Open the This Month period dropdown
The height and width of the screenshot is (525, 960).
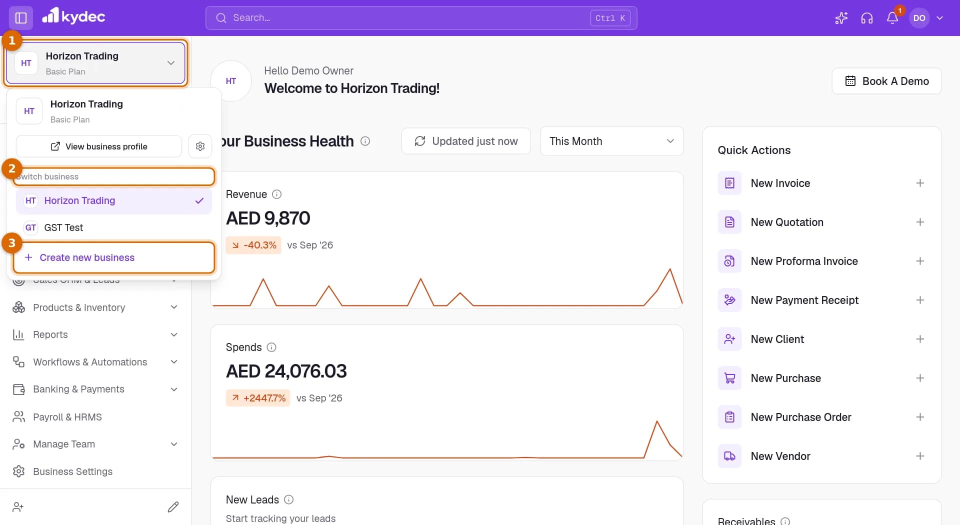(611, 141)
